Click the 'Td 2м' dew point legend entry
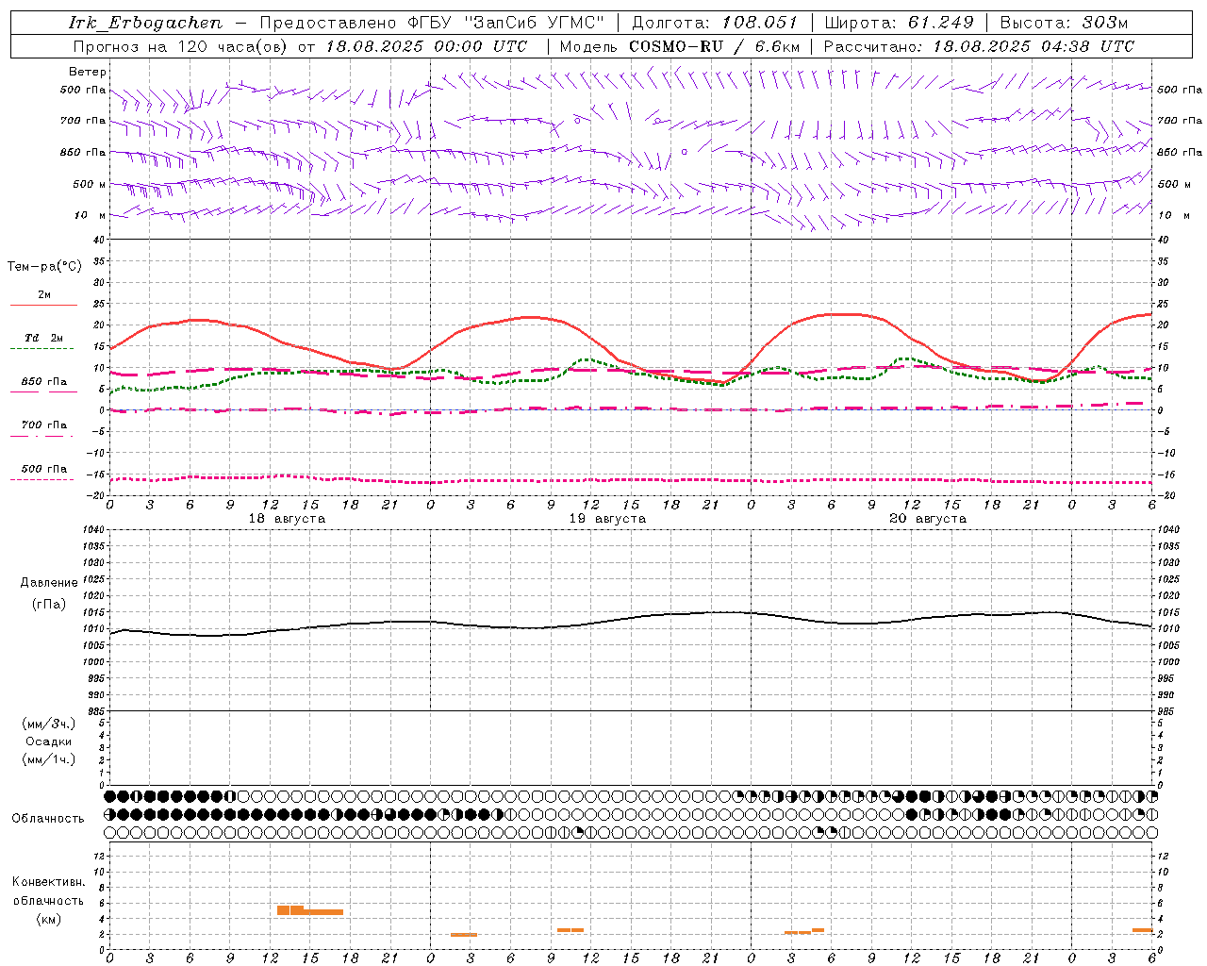The height and width of the screenshot is (966, 1207). 43,338
